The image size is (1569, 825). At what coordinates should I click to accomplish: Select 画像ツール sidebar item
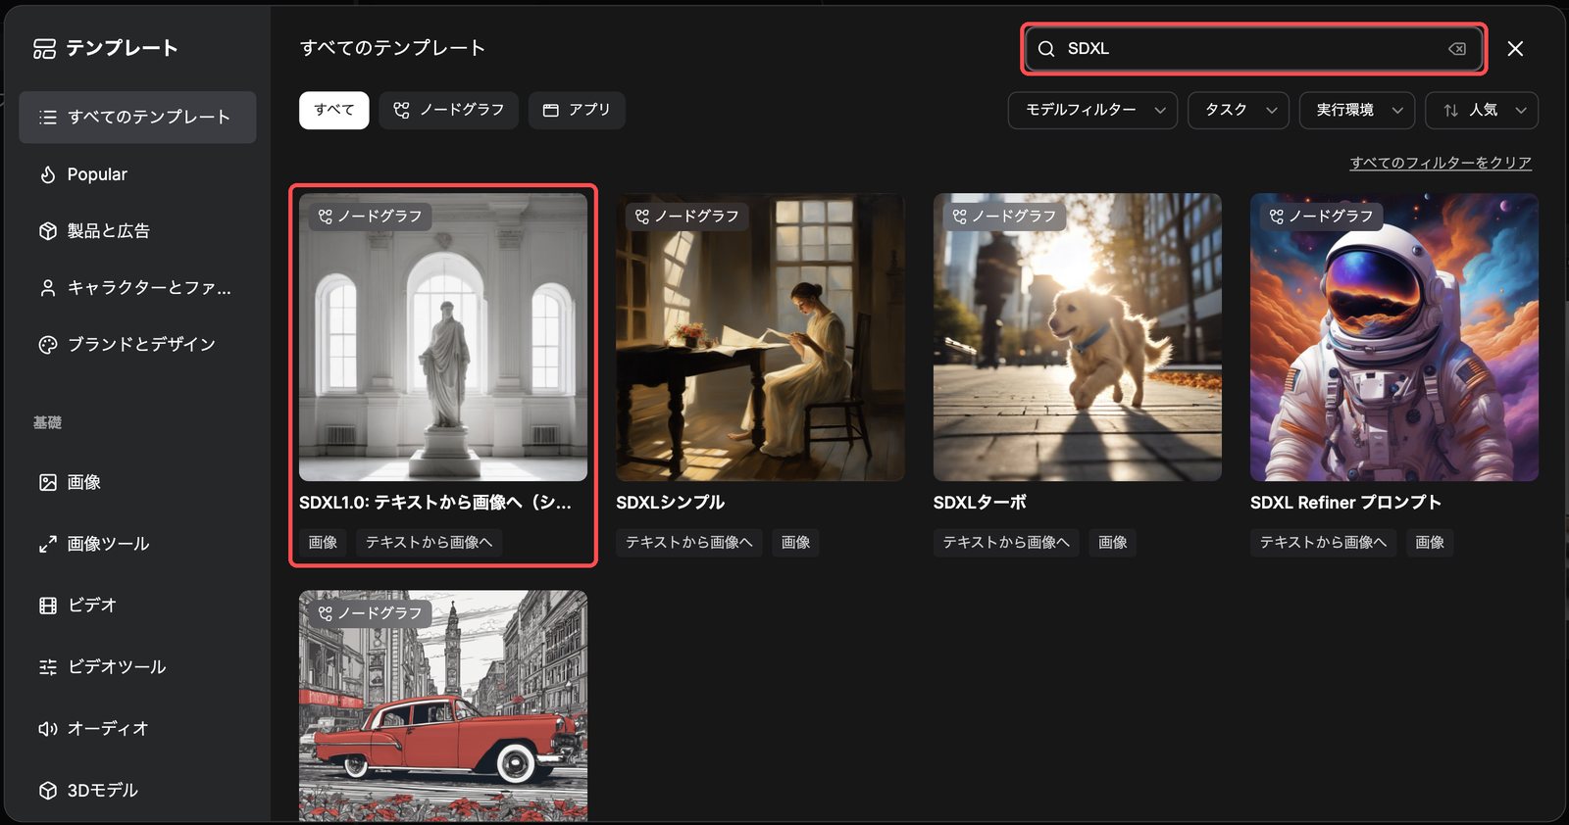point(137,544)
